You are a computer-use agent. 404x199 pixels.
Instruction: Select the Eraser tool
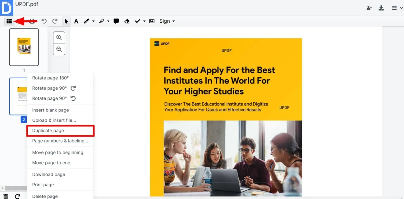pos(127,21)
